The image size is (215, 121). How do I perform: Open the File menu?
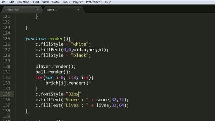click(x=3, y=2)
